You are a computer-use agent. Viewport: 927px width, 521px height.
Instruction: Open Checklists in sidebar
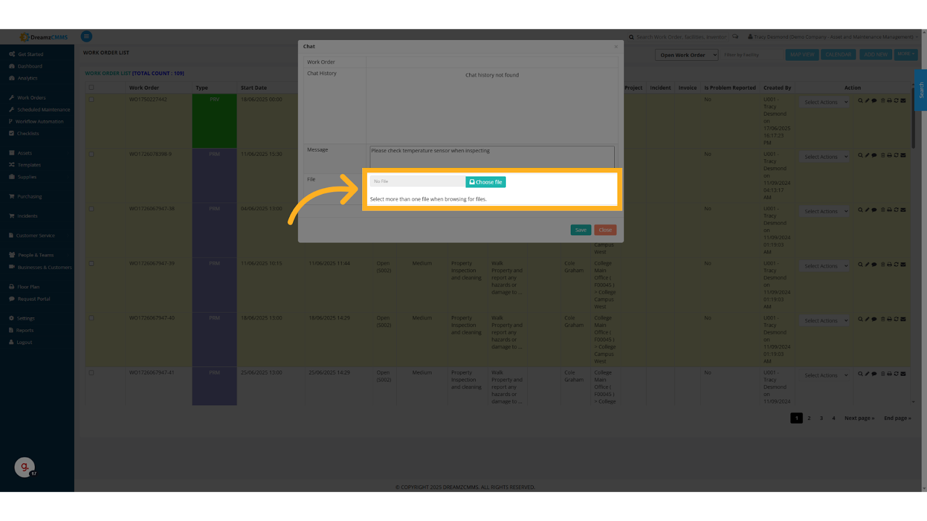tap(24, 134)
